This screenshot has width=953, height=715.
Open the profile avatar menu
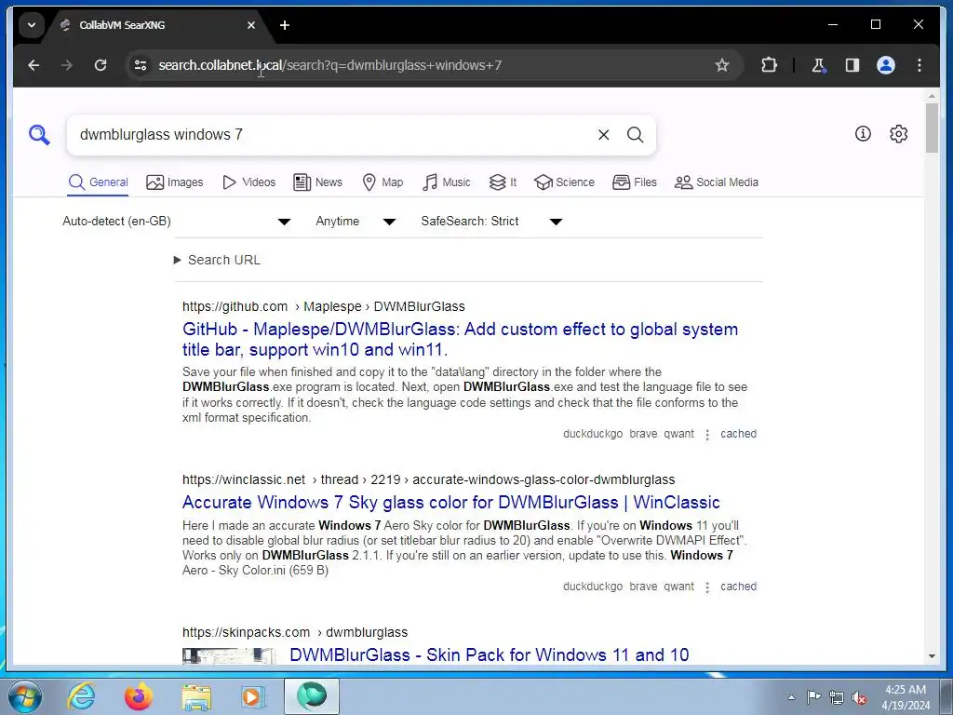886,65
